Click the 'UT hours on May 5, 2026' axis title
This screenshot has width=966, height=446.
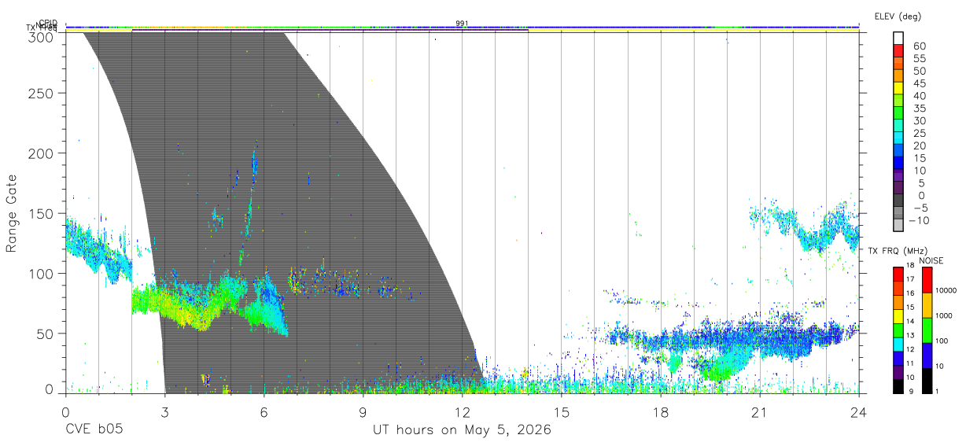pos(462,430)
